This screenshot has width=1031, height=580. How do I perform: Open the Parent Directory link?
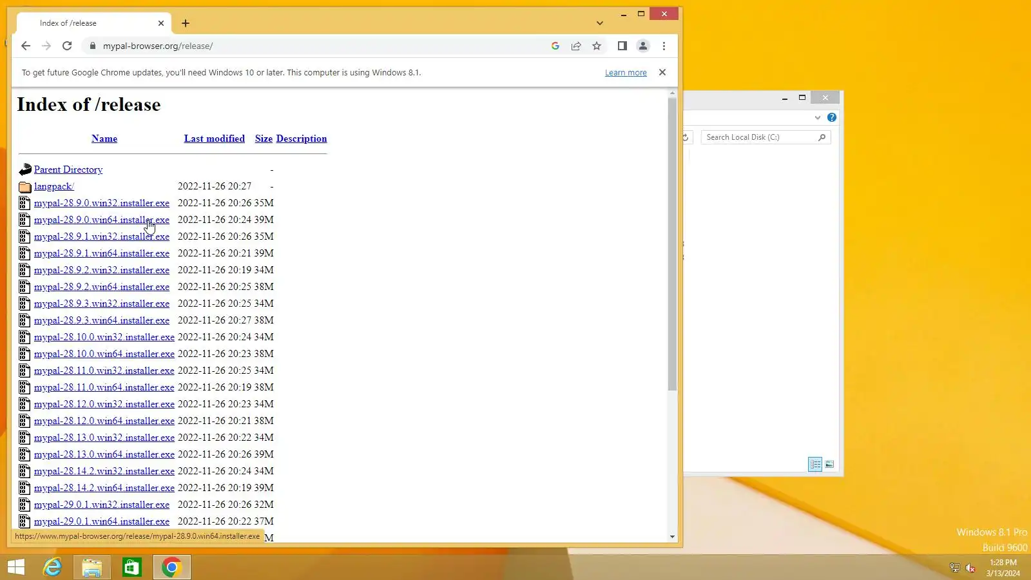click(68, 169)
